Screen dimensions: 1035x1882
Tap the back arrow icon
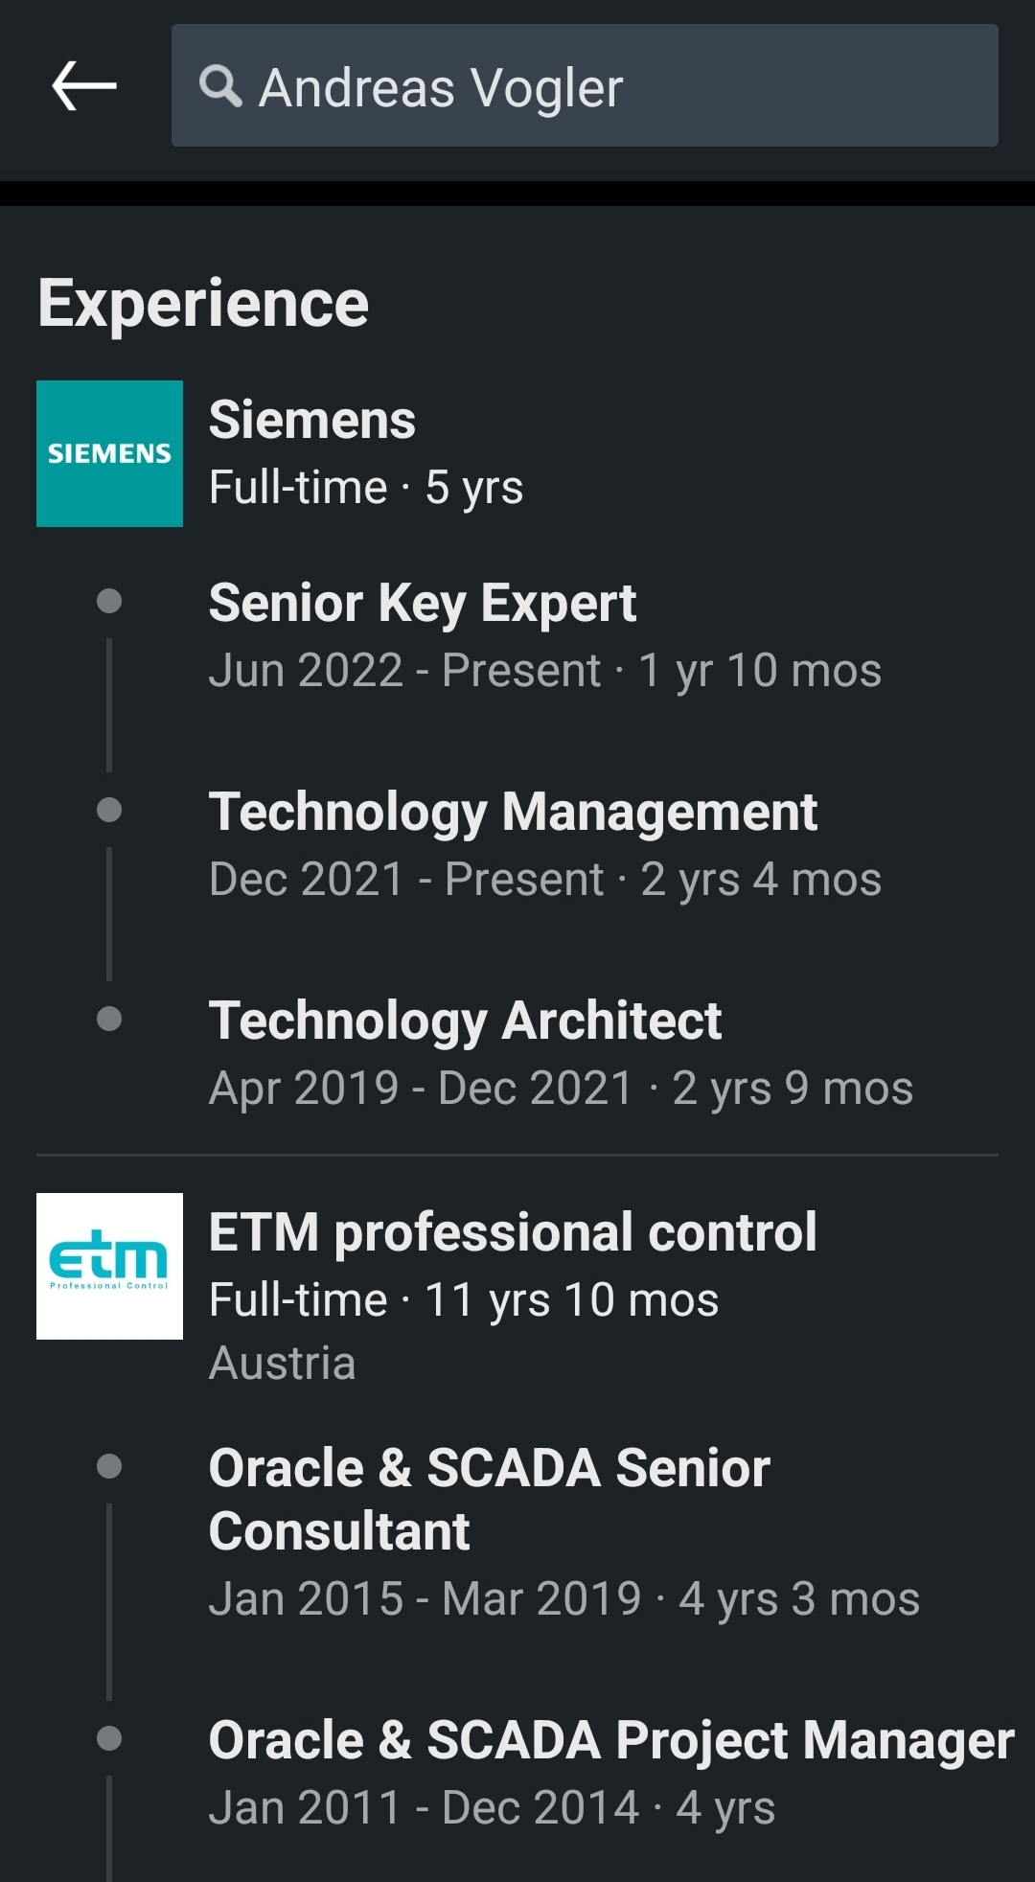click(x=84, y=85)
